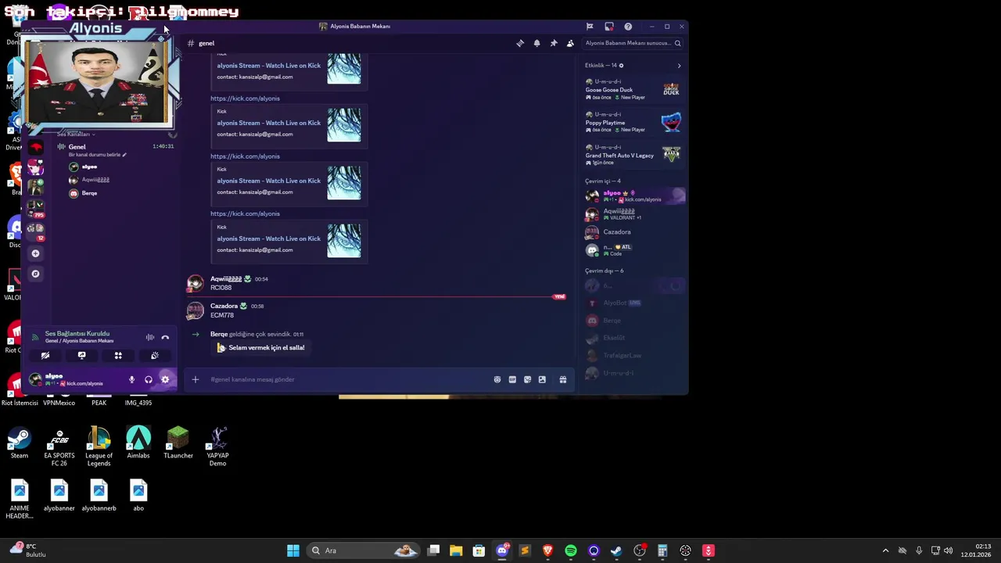The image size is (1001, 563).
Task: Open OBS Studio from taskbar
Action: pos(640,550)
